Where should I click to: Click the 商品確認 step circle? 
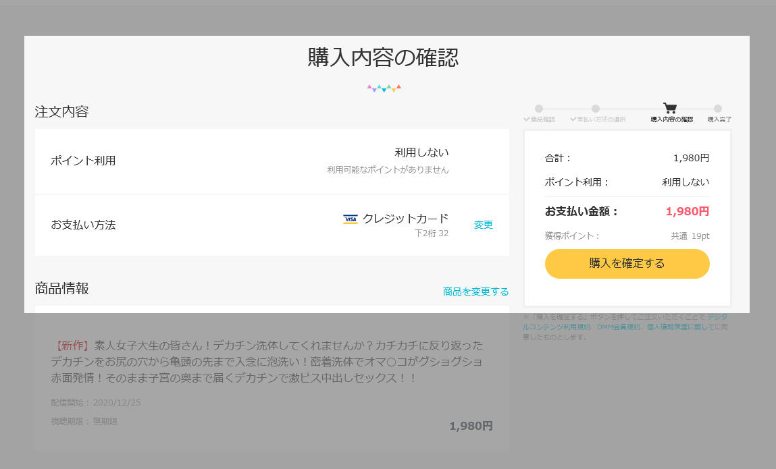(539, 109)
